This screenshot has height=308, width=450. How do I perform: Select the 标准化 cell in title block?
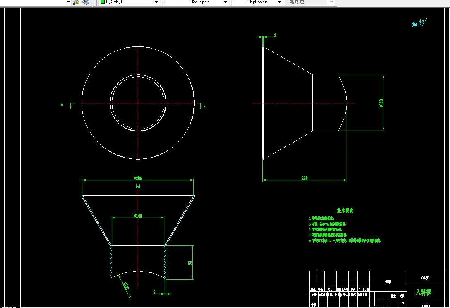click(x=344, y=295)
